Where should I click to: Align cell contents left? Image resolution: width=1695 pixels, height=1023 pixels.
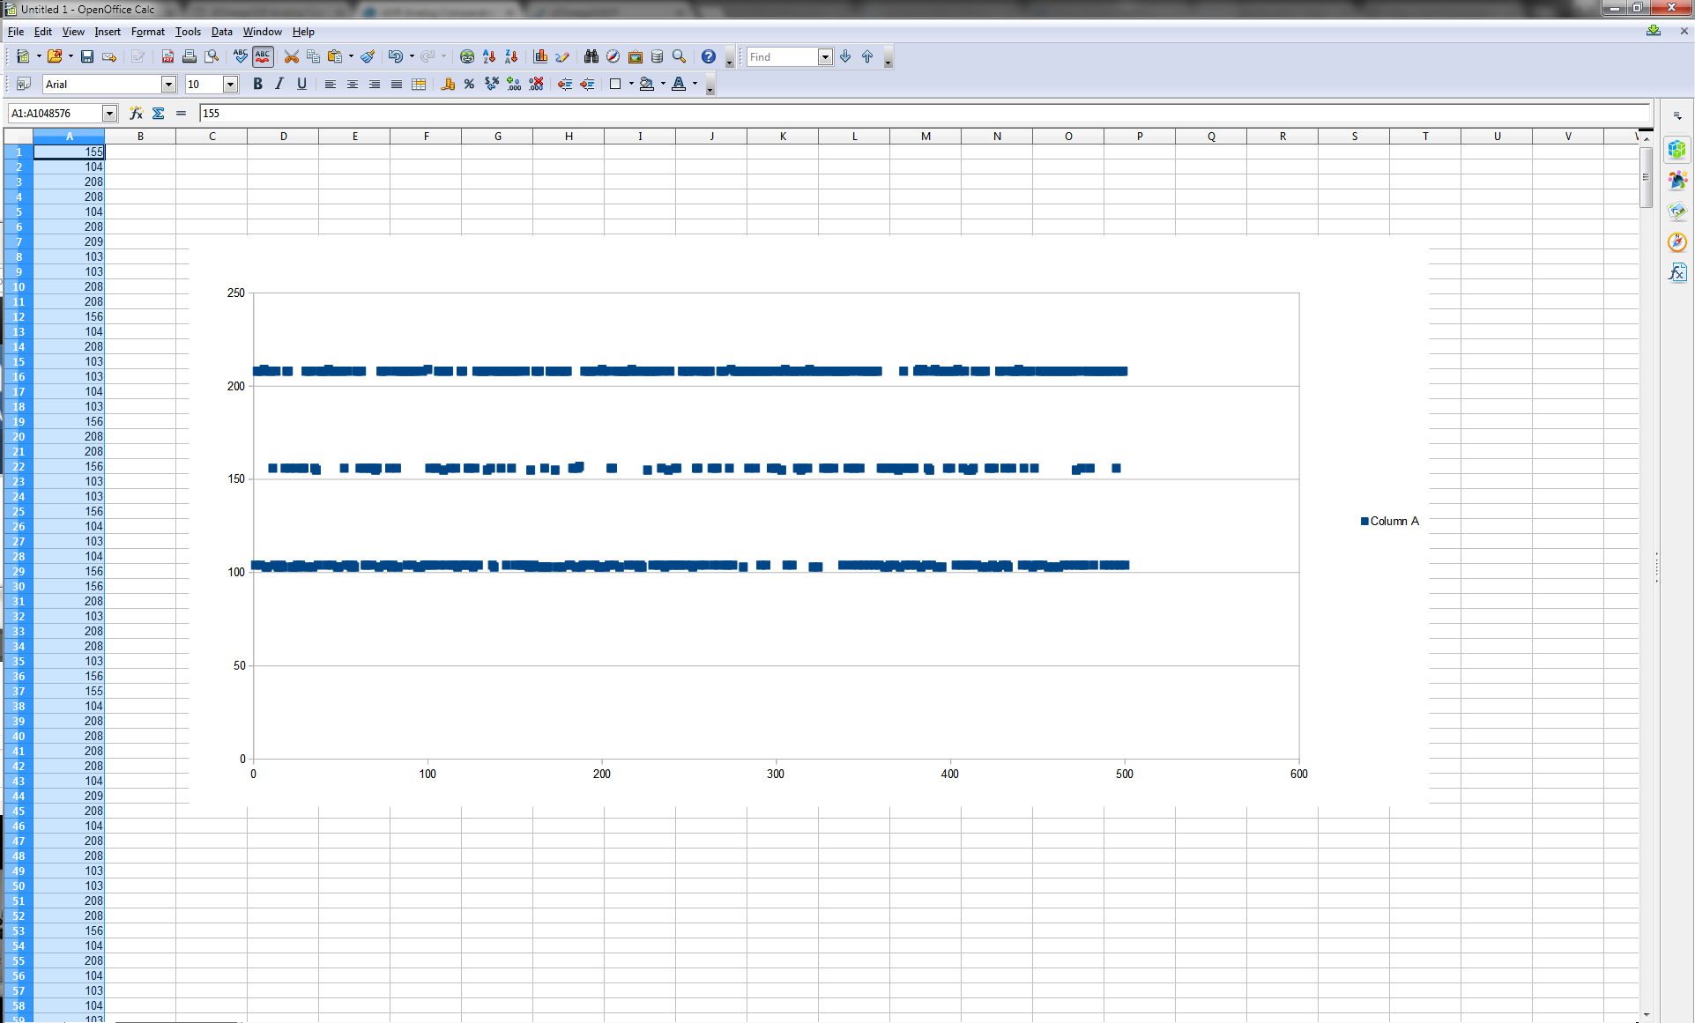coord(331,84)
